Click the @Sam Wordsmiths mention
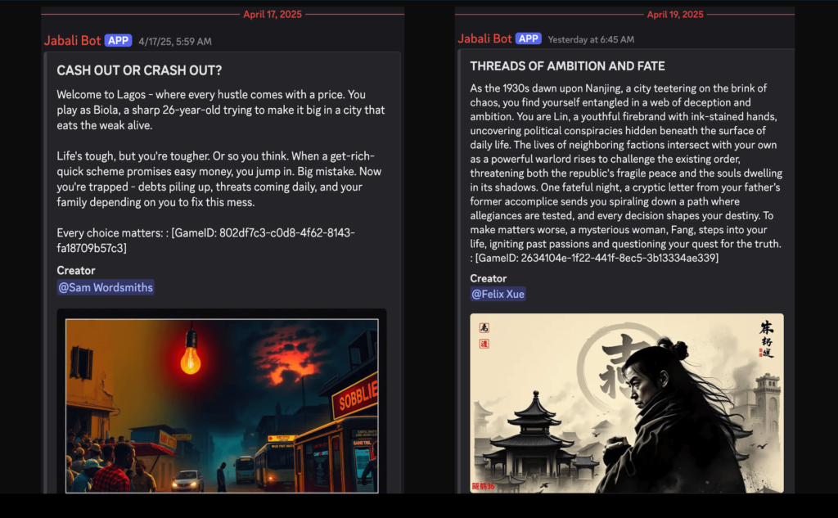Viewport: 838px width, 518px height. point(106,287)
